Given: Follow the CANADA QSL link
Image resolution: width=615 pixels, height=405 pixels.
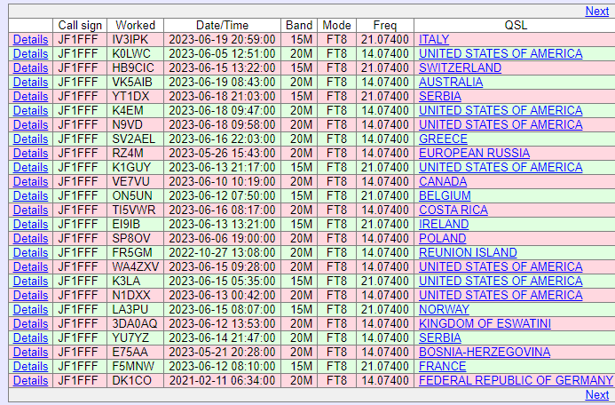Looking at the screenshot, I should [x=443, y=182].
